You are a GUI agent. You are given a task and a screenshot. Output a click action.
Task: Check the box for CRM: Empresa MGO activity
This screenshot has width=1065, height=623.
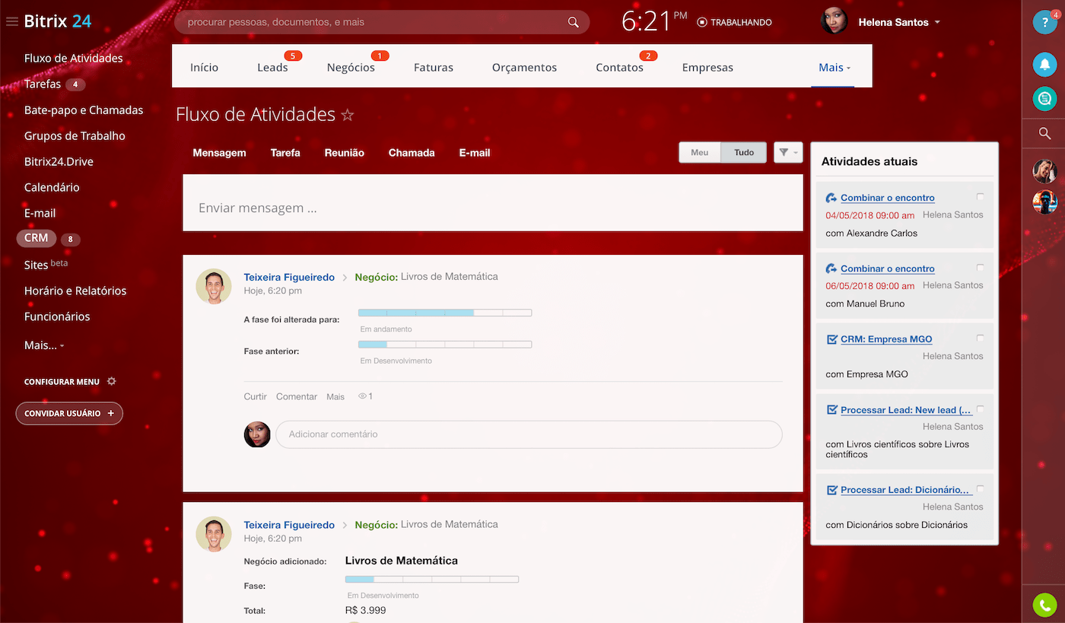coord(980,339)
